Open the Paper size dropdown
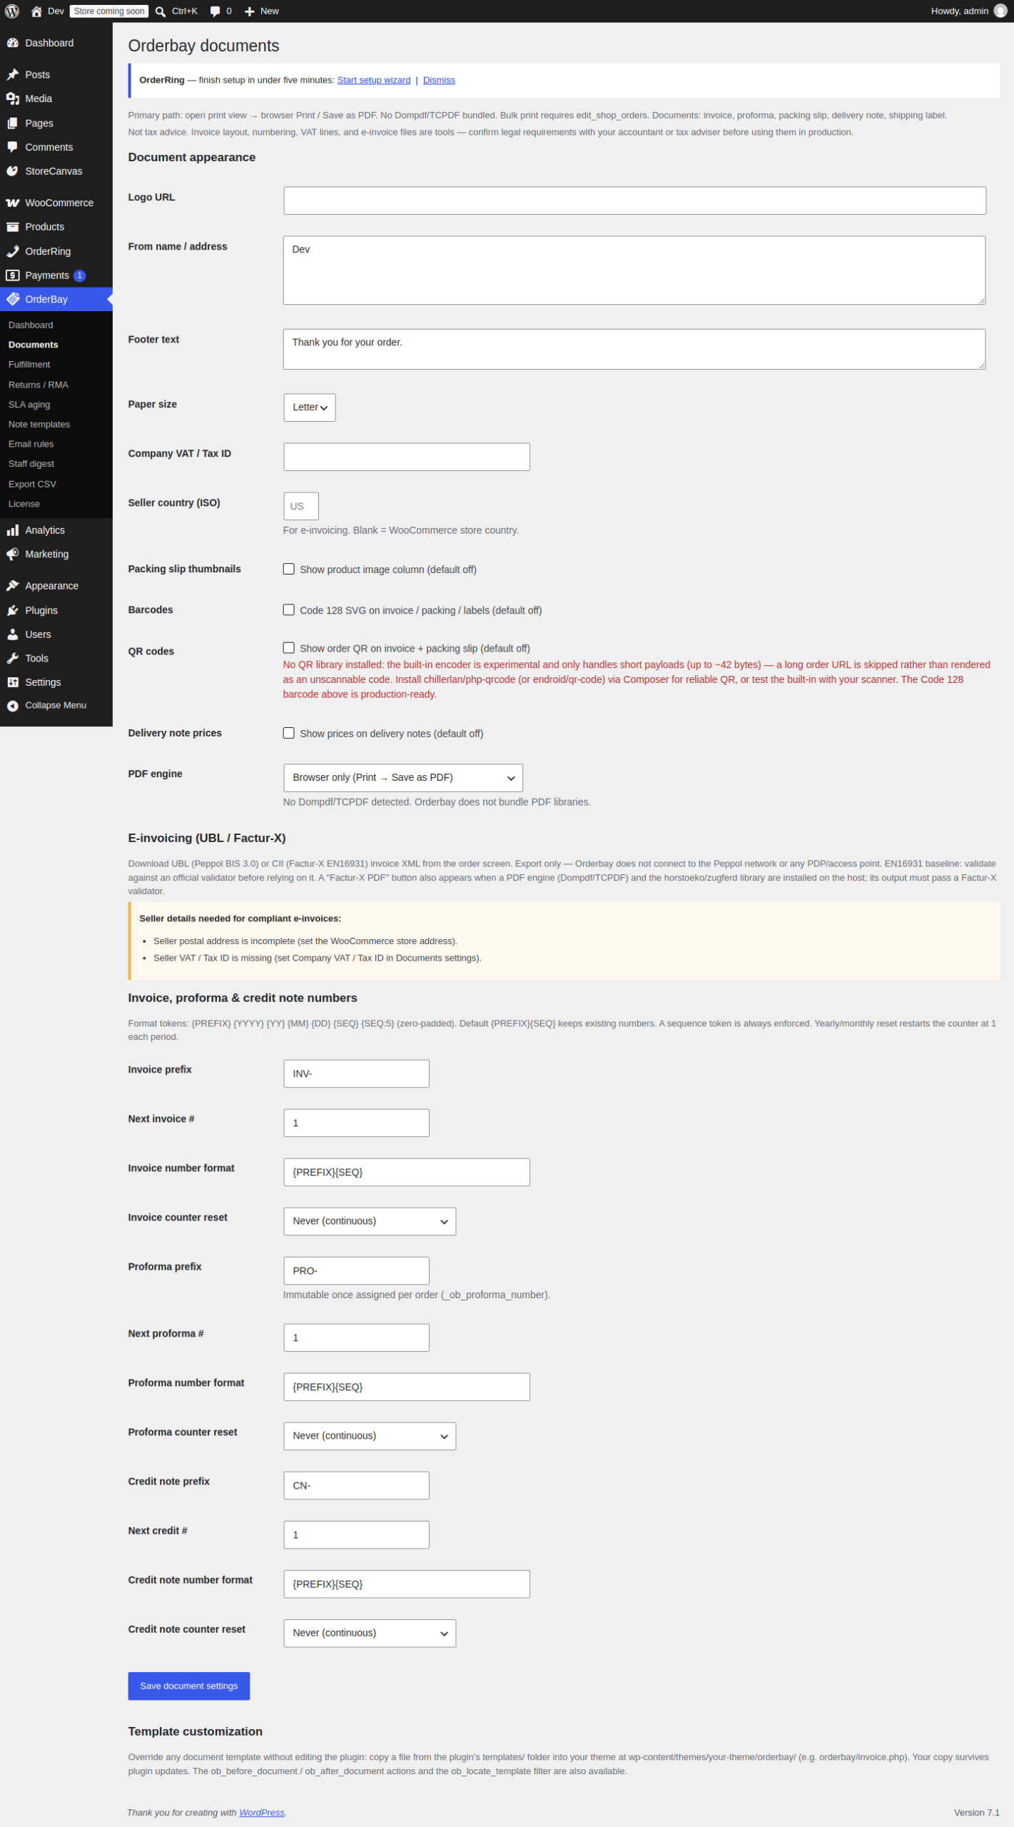This screenshot has height=1827, width=1014. click(310, 408)
